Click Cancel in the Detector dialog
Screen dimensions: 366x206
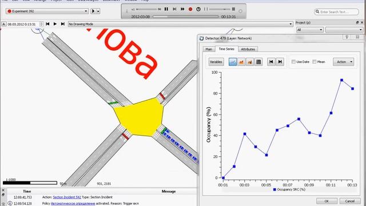(349, 201)
